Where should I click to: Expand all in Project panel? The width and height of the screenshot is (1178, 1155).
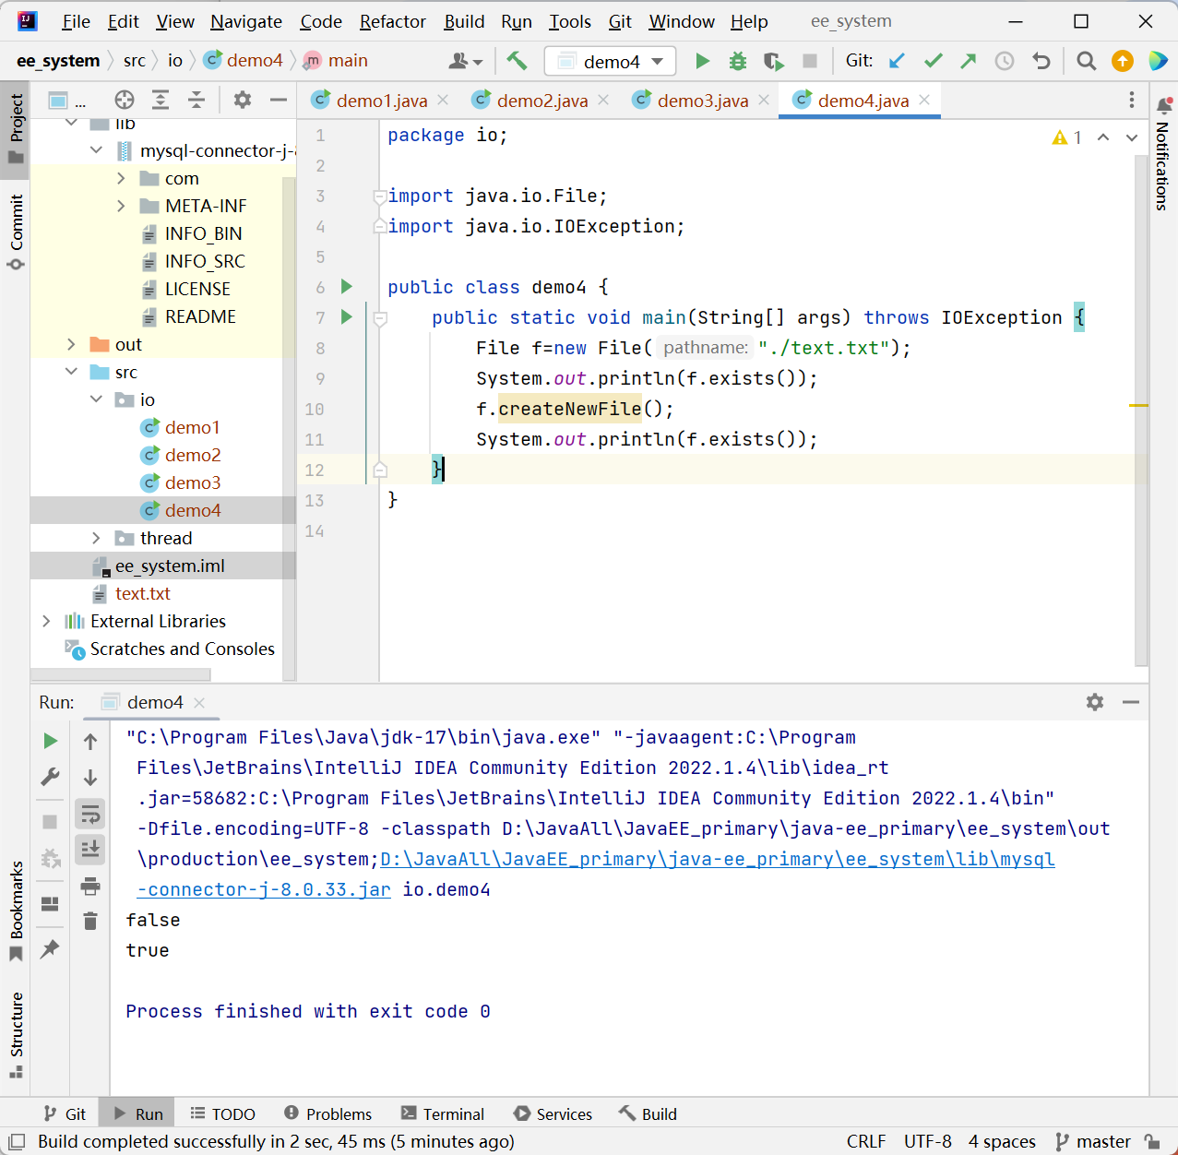point(161,100)
